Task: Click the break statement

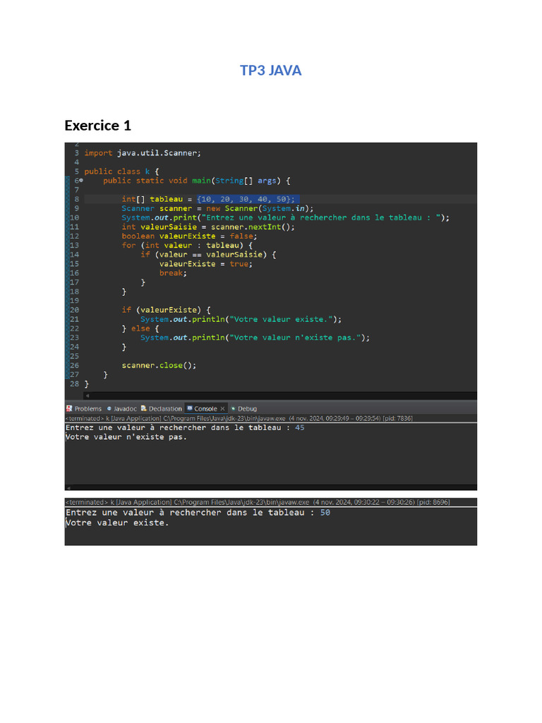Action: (x=174, y=273)
